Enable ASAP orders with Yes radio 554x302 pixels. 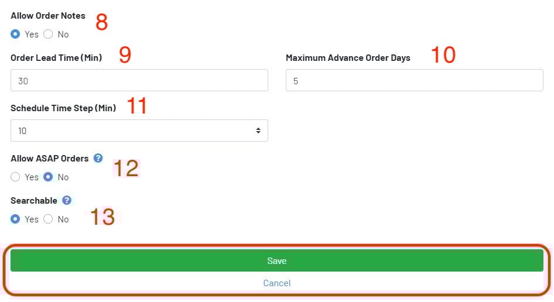pos(15,177)
